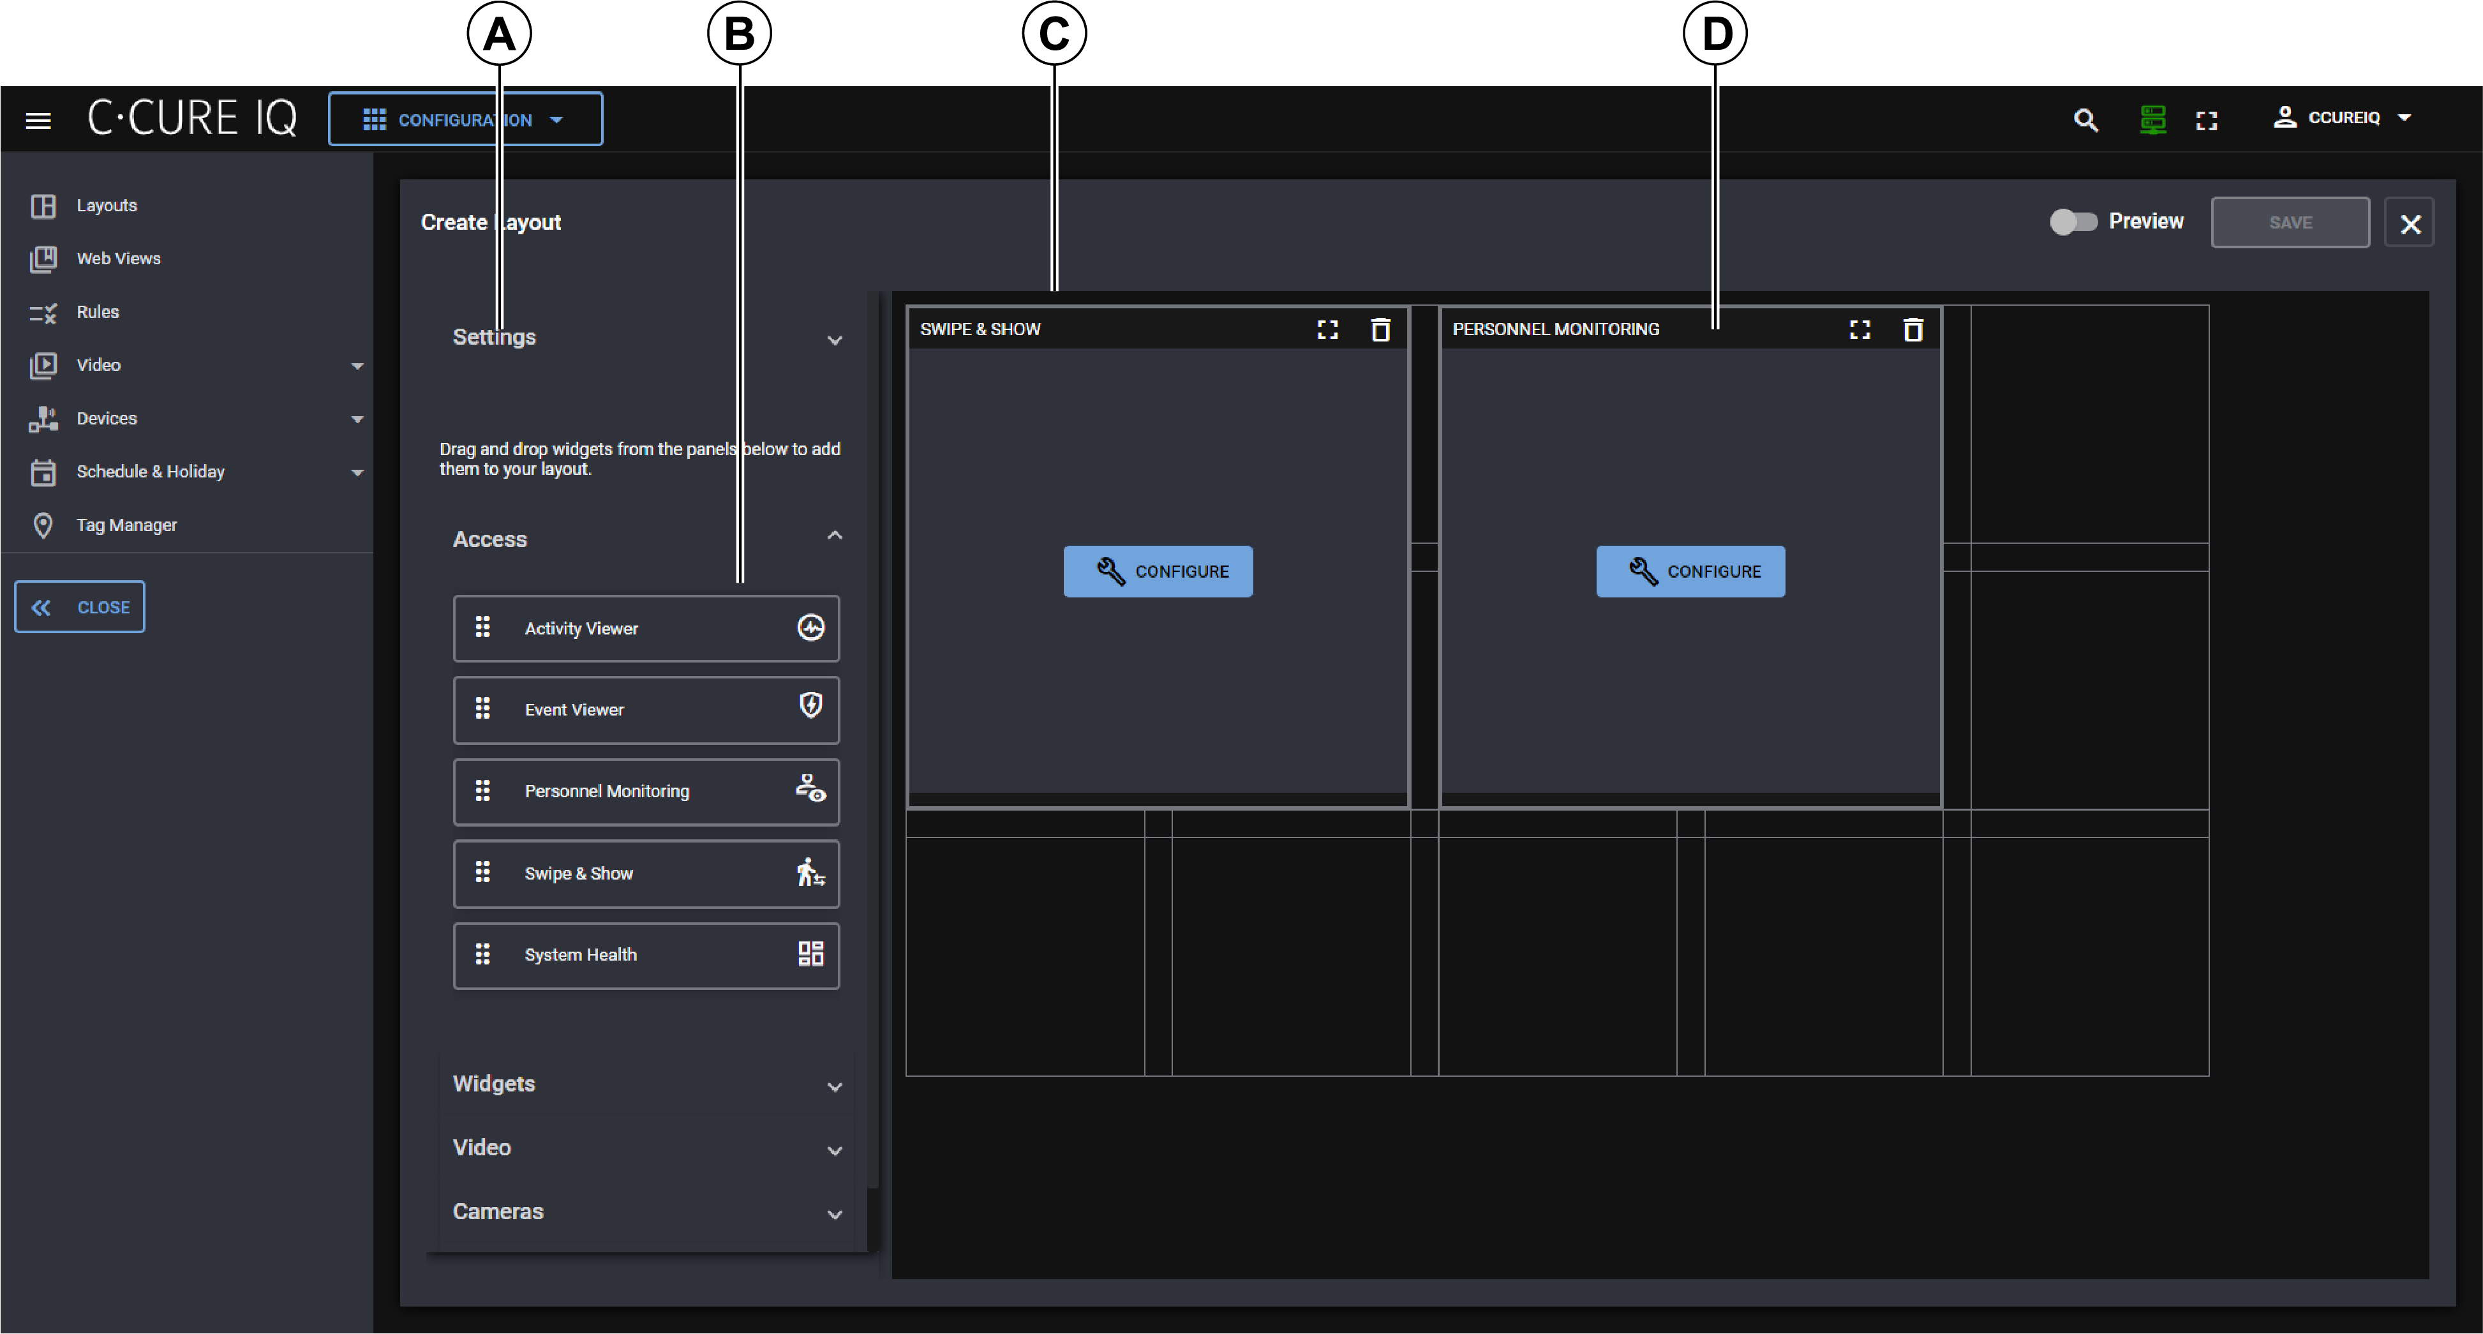The height and width of the screenshot is (1334, 2483).
Task: Open the CCUREIQ user menu
Action: (2343, 117)
